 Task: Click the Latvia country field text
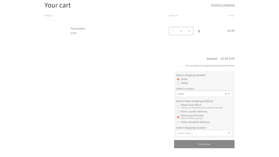coord(181,94)
